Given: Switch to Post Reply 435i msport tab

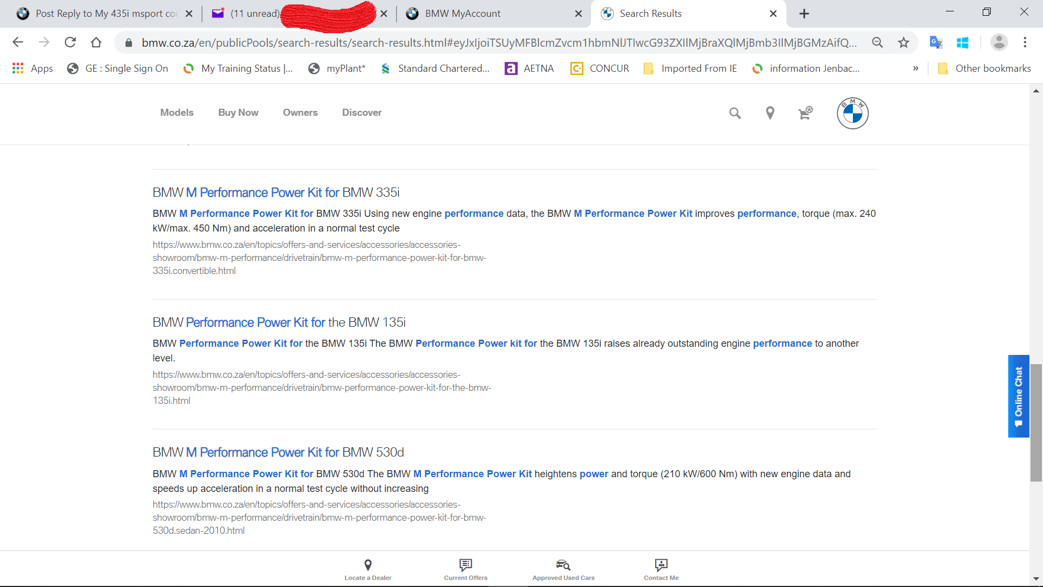Looking at the screenshot, I should coord(106,14).
